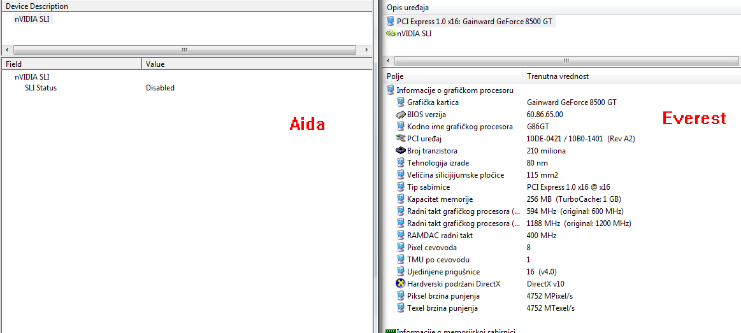741x333 pixels.
Task: Click the Kapacitet memorije field label
Action: [x=440, y=199]
